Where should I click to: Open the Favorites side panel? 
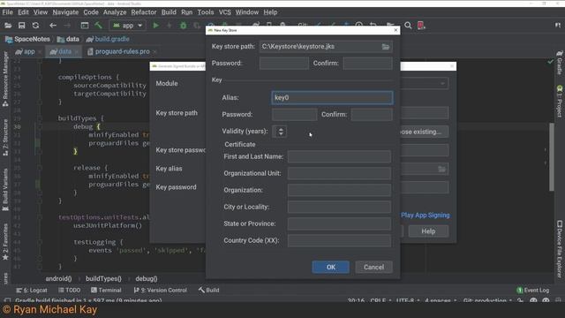5,242
